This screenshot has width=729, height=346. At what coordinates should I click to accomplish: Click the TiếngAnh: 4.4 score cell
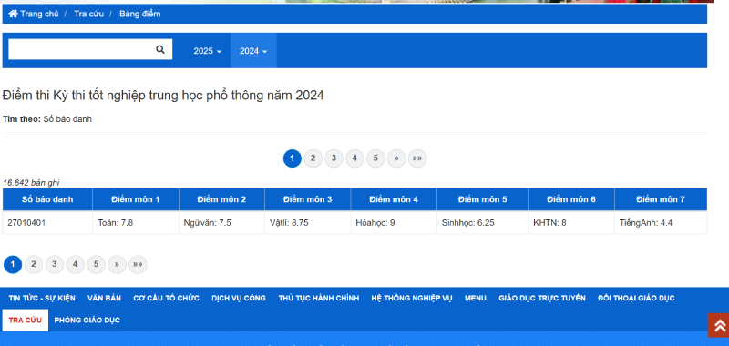click(661, 222)
